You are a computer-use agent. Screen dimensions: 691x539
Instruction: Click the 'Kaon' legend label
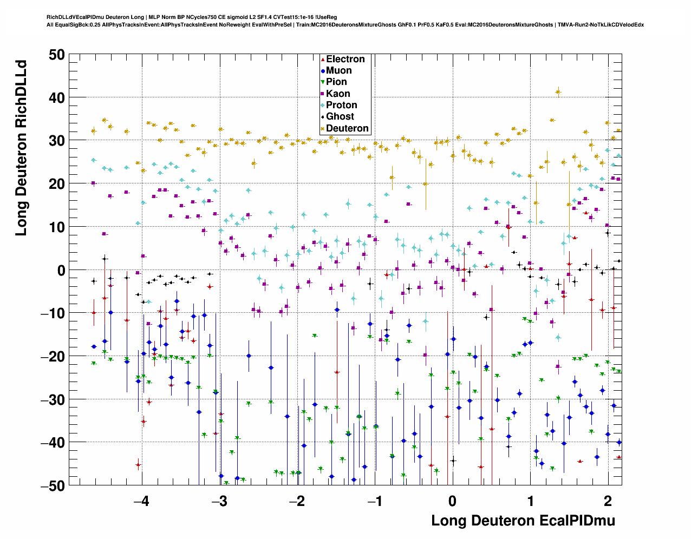(338, 94)
